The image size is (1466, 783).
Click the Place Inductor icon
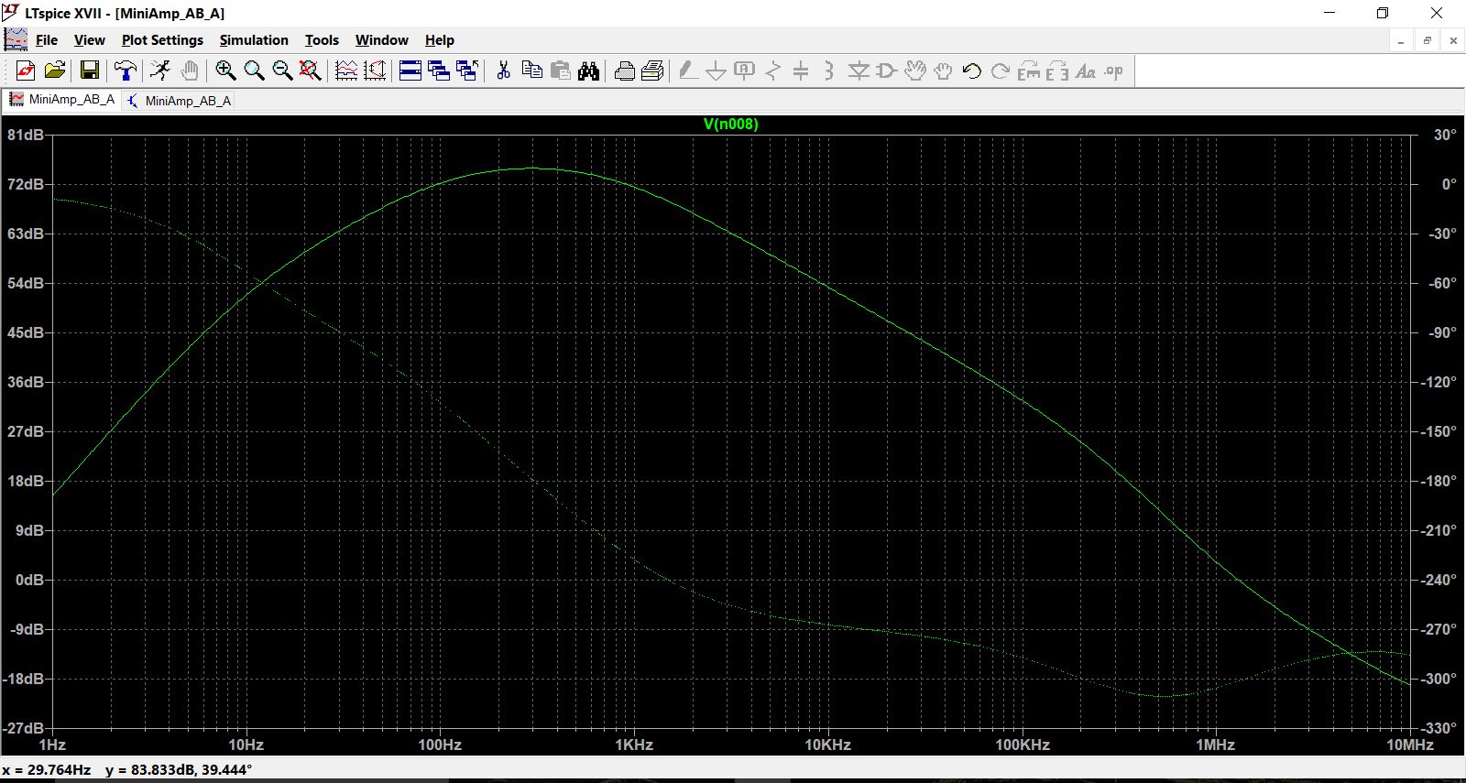(x=829, y=71)
